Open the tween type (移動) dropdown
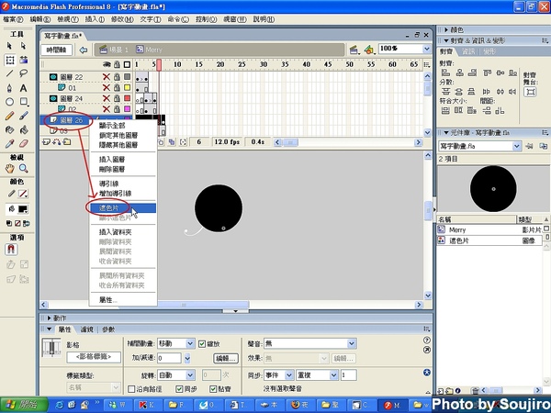The height and width of the screenshot is (413, 551). pyautogui.click(x=190, y=343)
